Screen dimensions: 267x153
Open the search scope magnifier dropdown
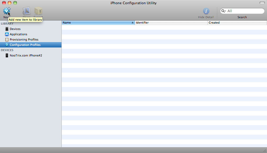[x=224, y=11]
